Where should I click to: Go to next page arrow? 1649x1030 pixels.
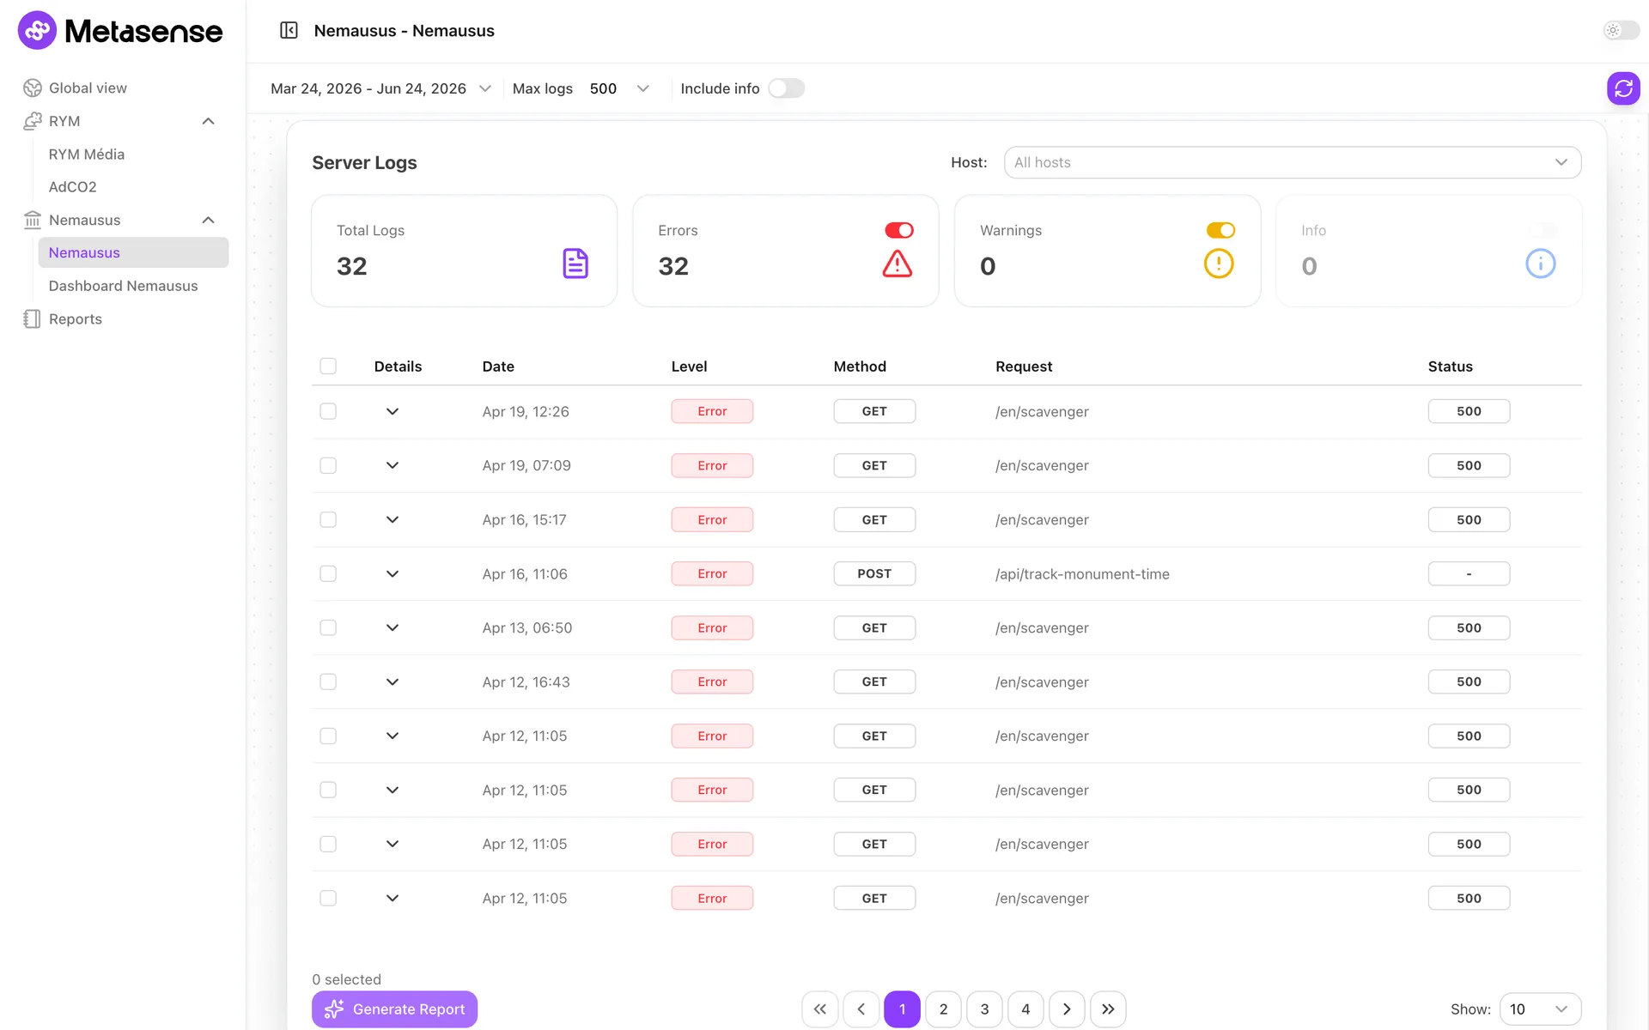coord(1067,1009)
